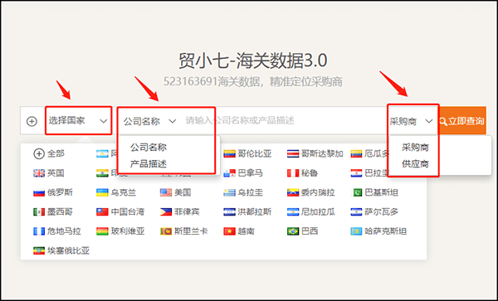Click the India flag icon
This screenshot has height=301, width=498.
[x=102, y=173]
